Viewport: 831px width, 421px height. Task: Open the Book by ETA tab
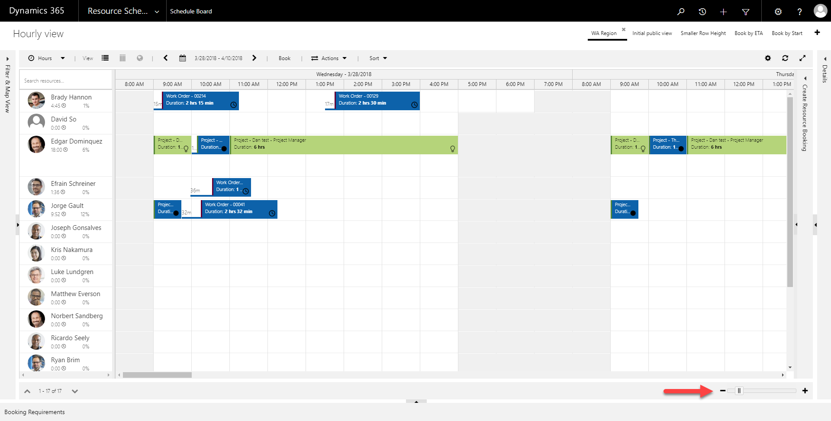748,33
